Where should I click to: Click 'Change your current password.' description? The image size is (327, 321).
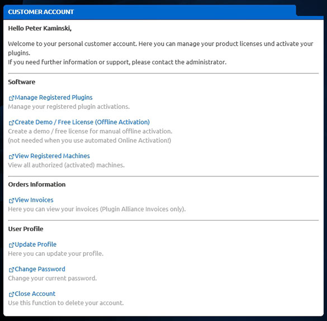point(53,279)
